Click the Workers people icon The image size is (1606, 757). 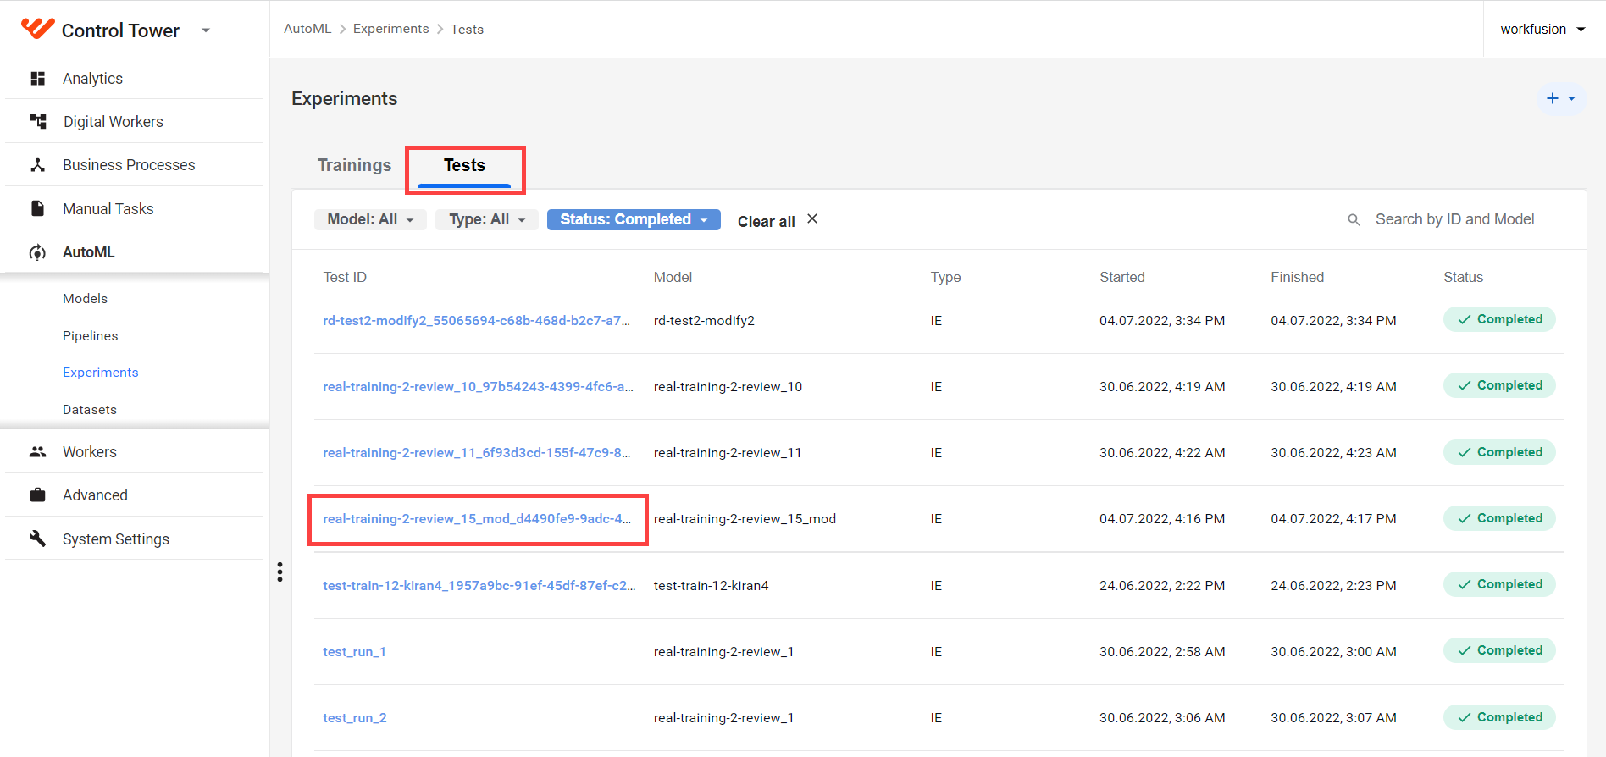click(37, 452)
